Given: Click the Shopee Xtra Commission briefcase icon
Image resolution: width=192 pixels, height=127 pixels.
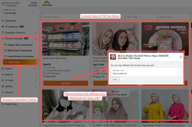Looking at the screenshot, I should click(x=5, y=45).
